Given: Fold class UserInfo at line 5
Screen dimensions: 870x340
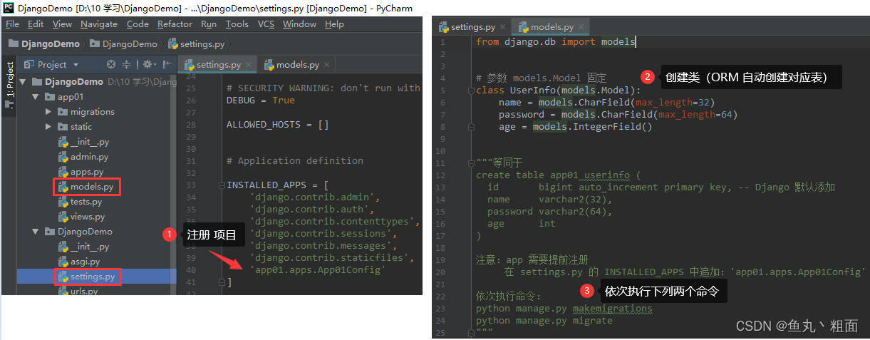Looking at the screenshot, I should click(x=471, y=91).
